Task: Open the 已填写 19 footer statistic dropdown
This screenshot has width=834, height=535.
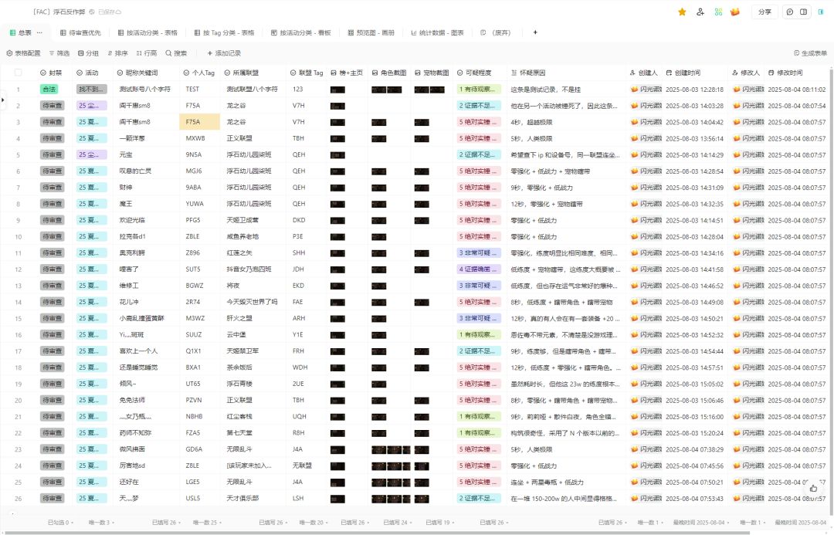Action: coord(440,522)
